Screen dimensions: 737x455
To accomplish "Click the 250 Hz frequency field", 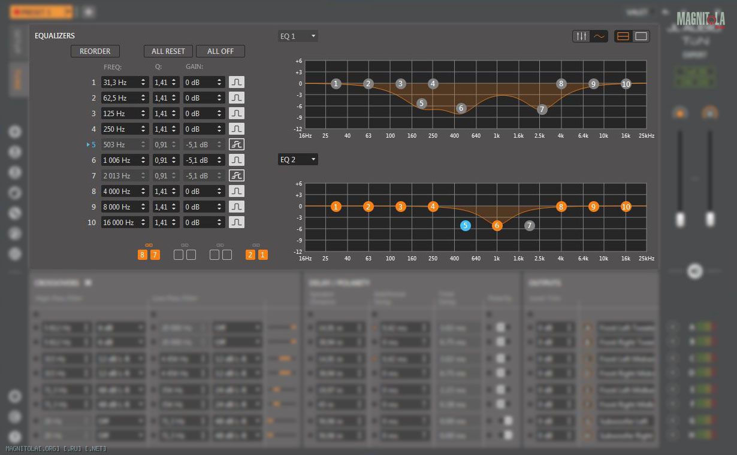I will 125,129.
